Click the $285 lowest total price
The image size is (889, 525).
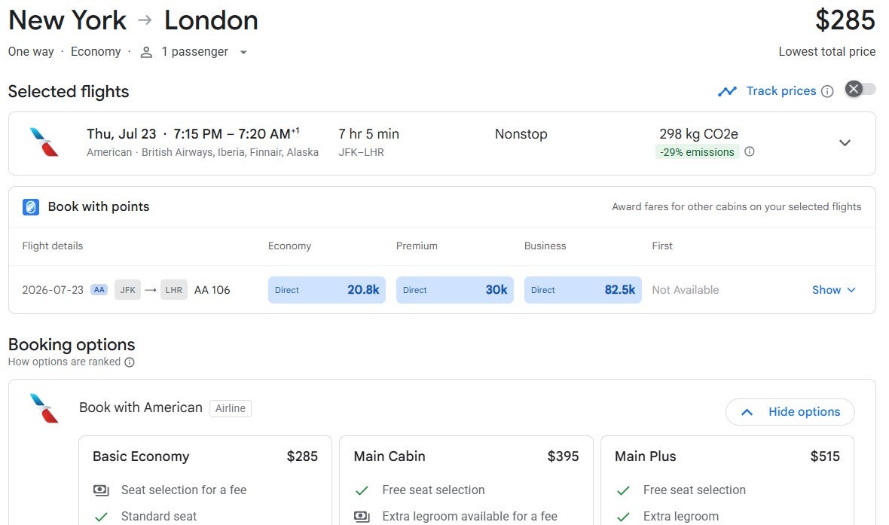point(845,20)
